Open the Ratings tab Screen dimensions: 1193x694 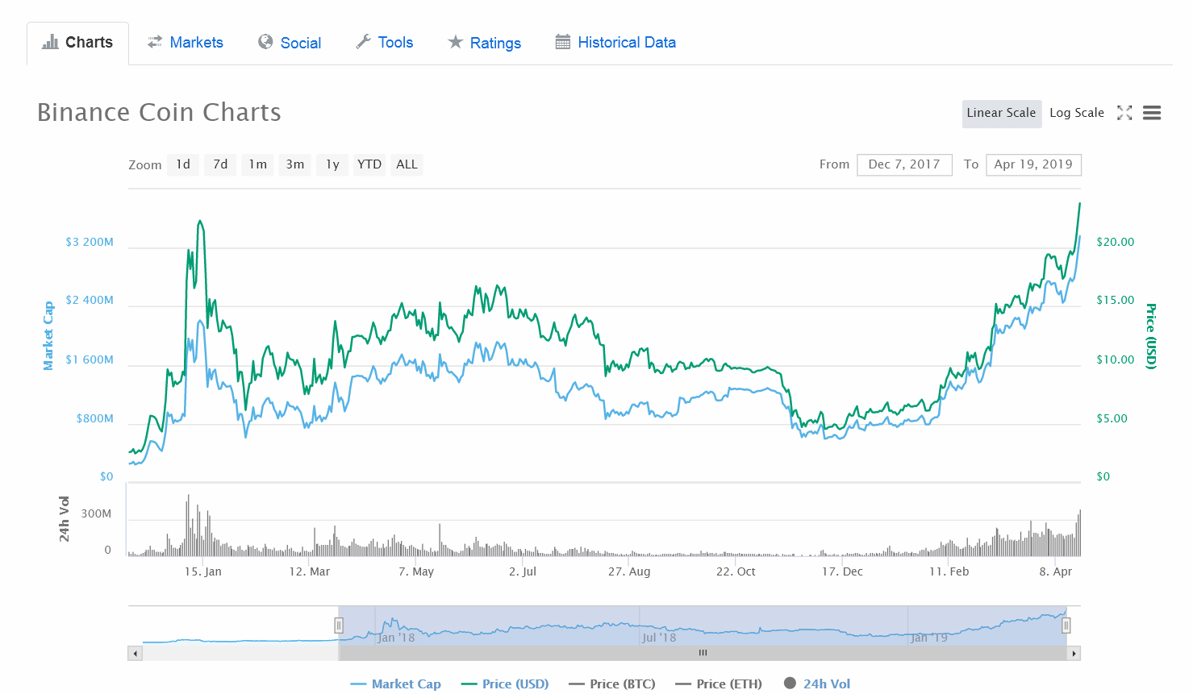485,43
